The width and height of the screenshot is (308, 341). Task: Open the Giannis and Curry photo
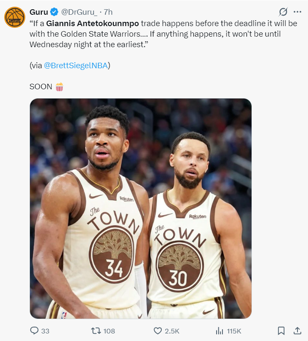[141, 208]
